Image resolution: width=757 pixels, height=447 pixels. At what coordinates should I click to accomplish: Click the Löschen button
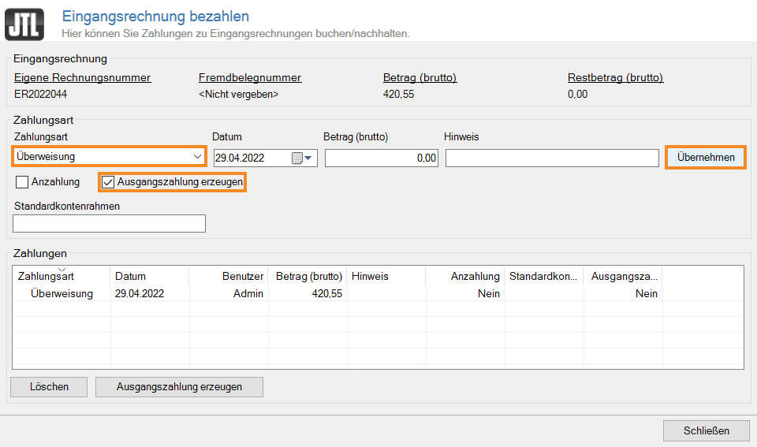tap(49, 387)
